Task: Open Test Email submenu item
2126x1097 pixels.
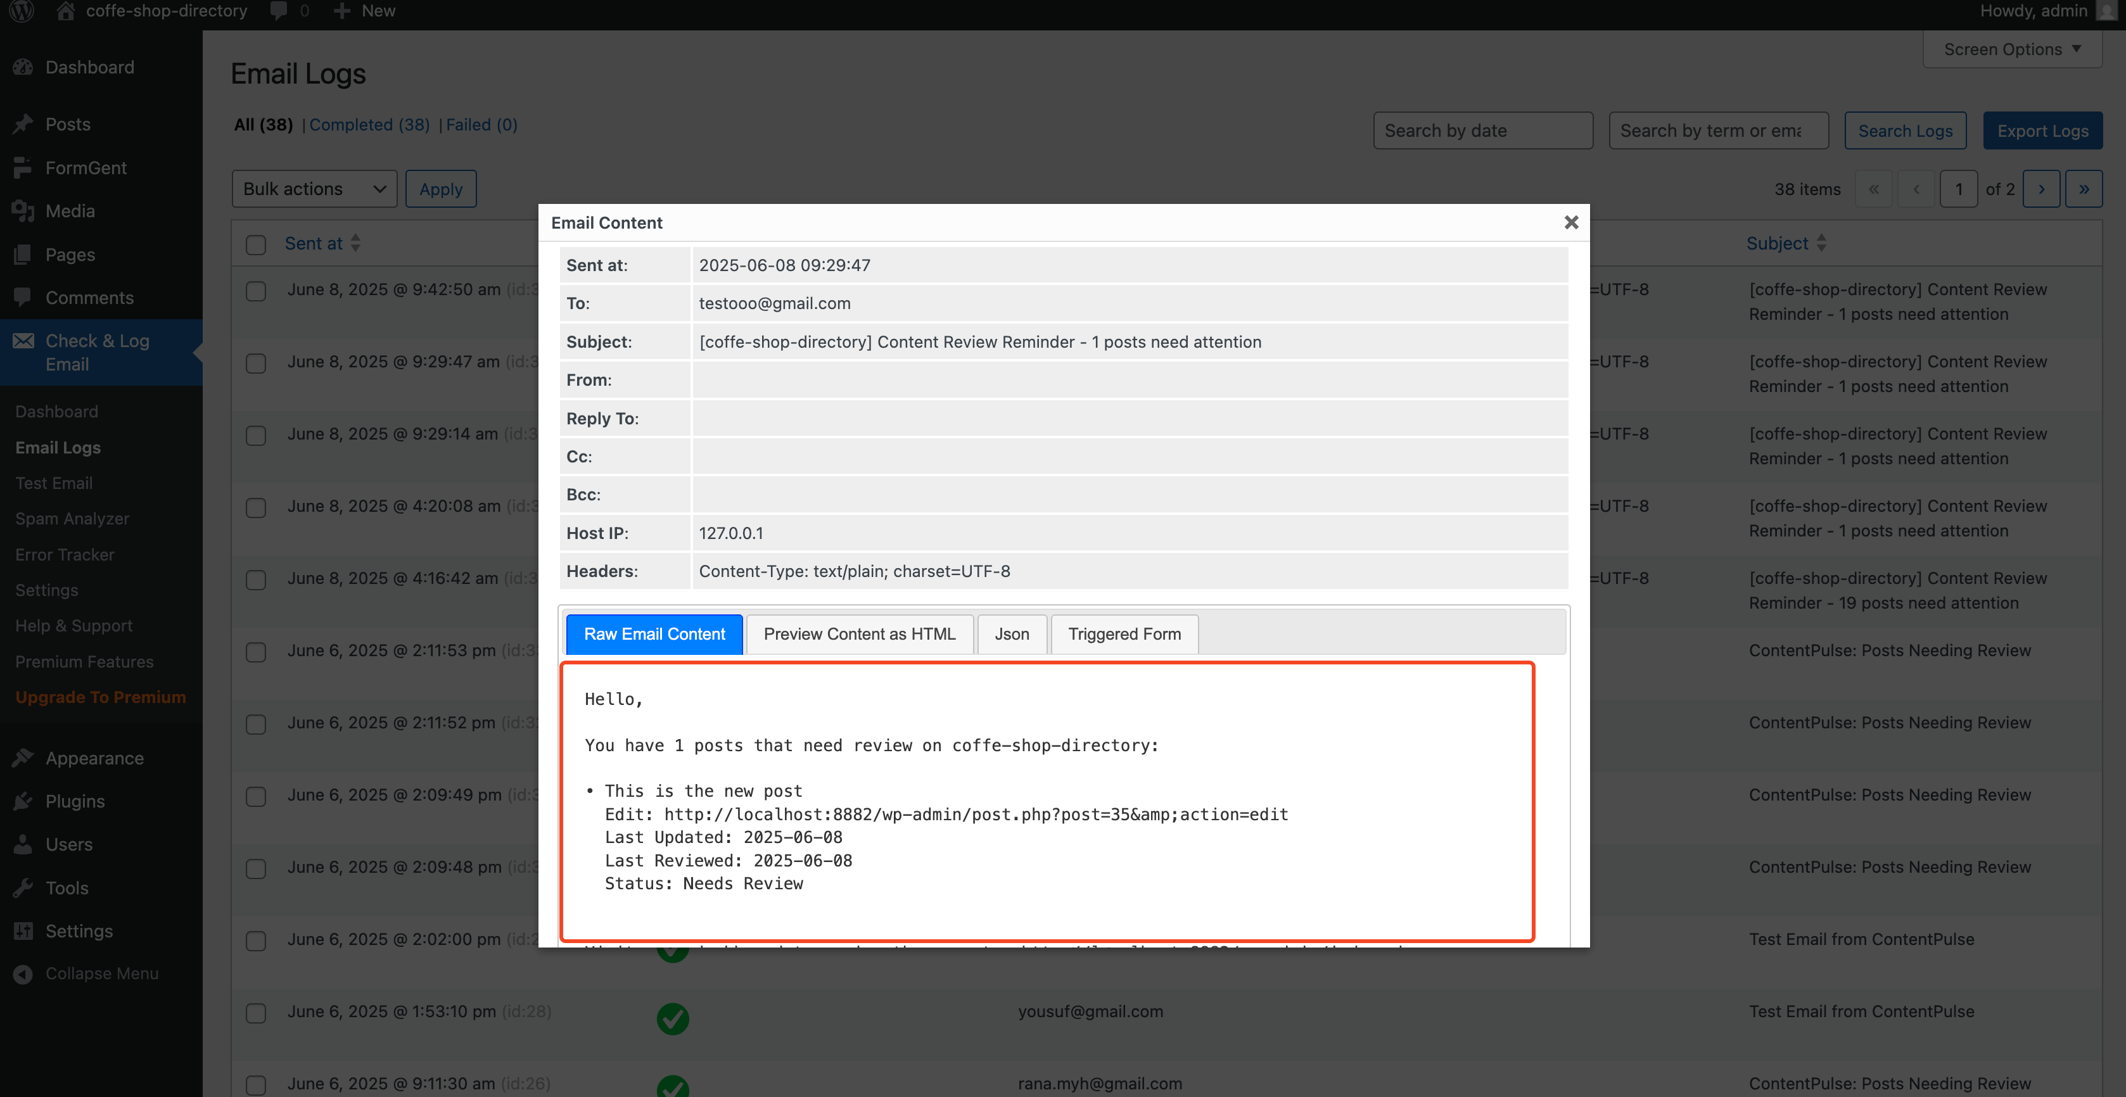Action: (x=54, y=483)
